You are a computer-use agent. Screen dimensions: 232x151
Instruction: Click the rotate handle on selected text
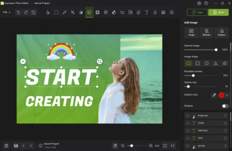(100, 61)
